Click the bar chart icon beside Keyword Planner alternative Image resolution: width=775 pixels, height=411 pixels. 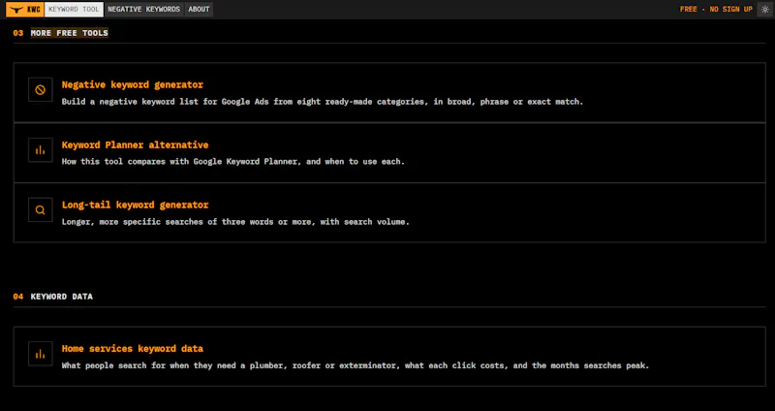click(41, 150)
